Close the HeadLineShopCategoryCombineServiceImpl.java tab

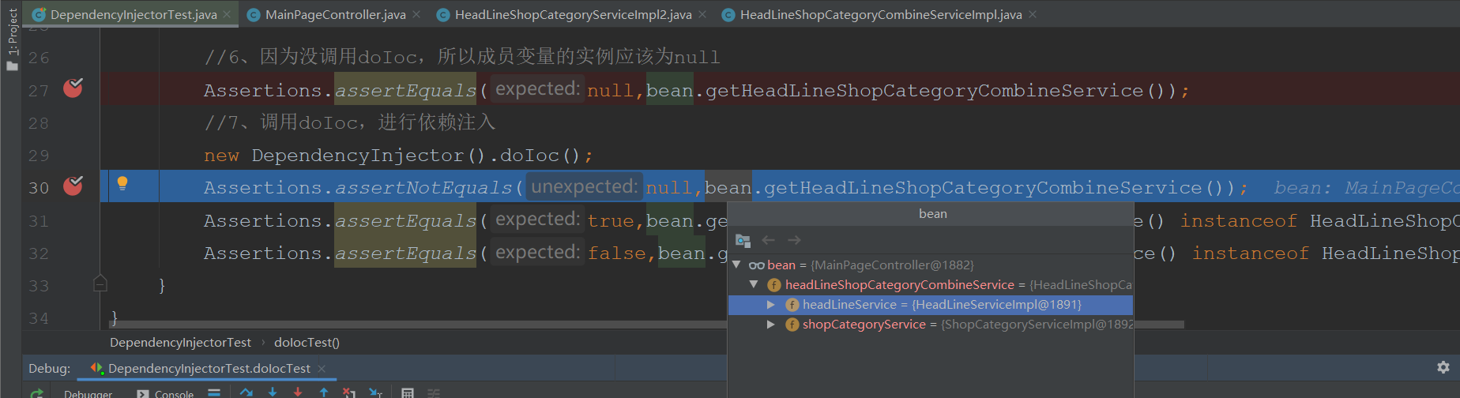pyautogui.click(x=1033, y=14)
